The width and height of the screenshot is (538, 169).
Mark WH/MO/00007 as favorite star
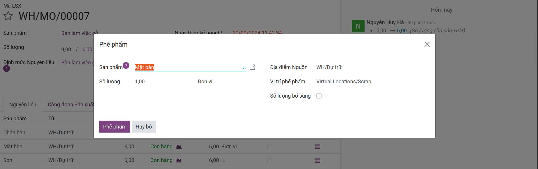(x=8, y=16)
